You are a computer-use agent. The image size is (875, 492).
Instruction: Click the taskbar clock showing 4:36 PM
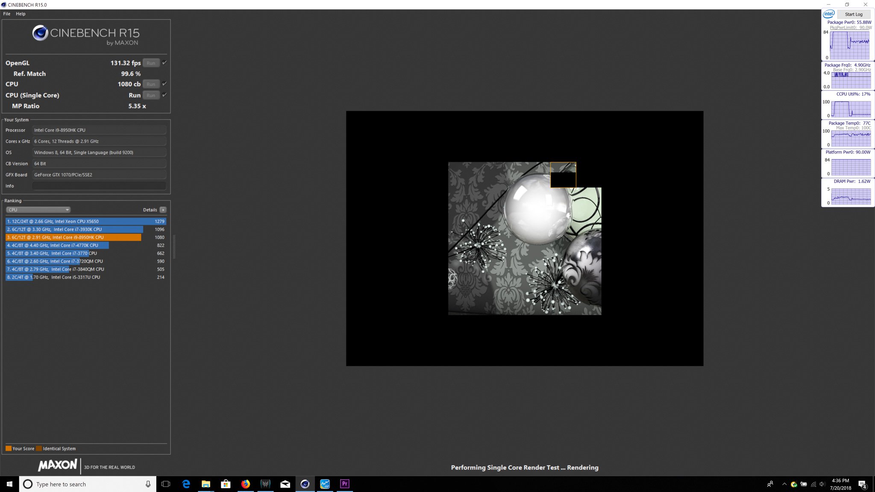pos(840,484)
